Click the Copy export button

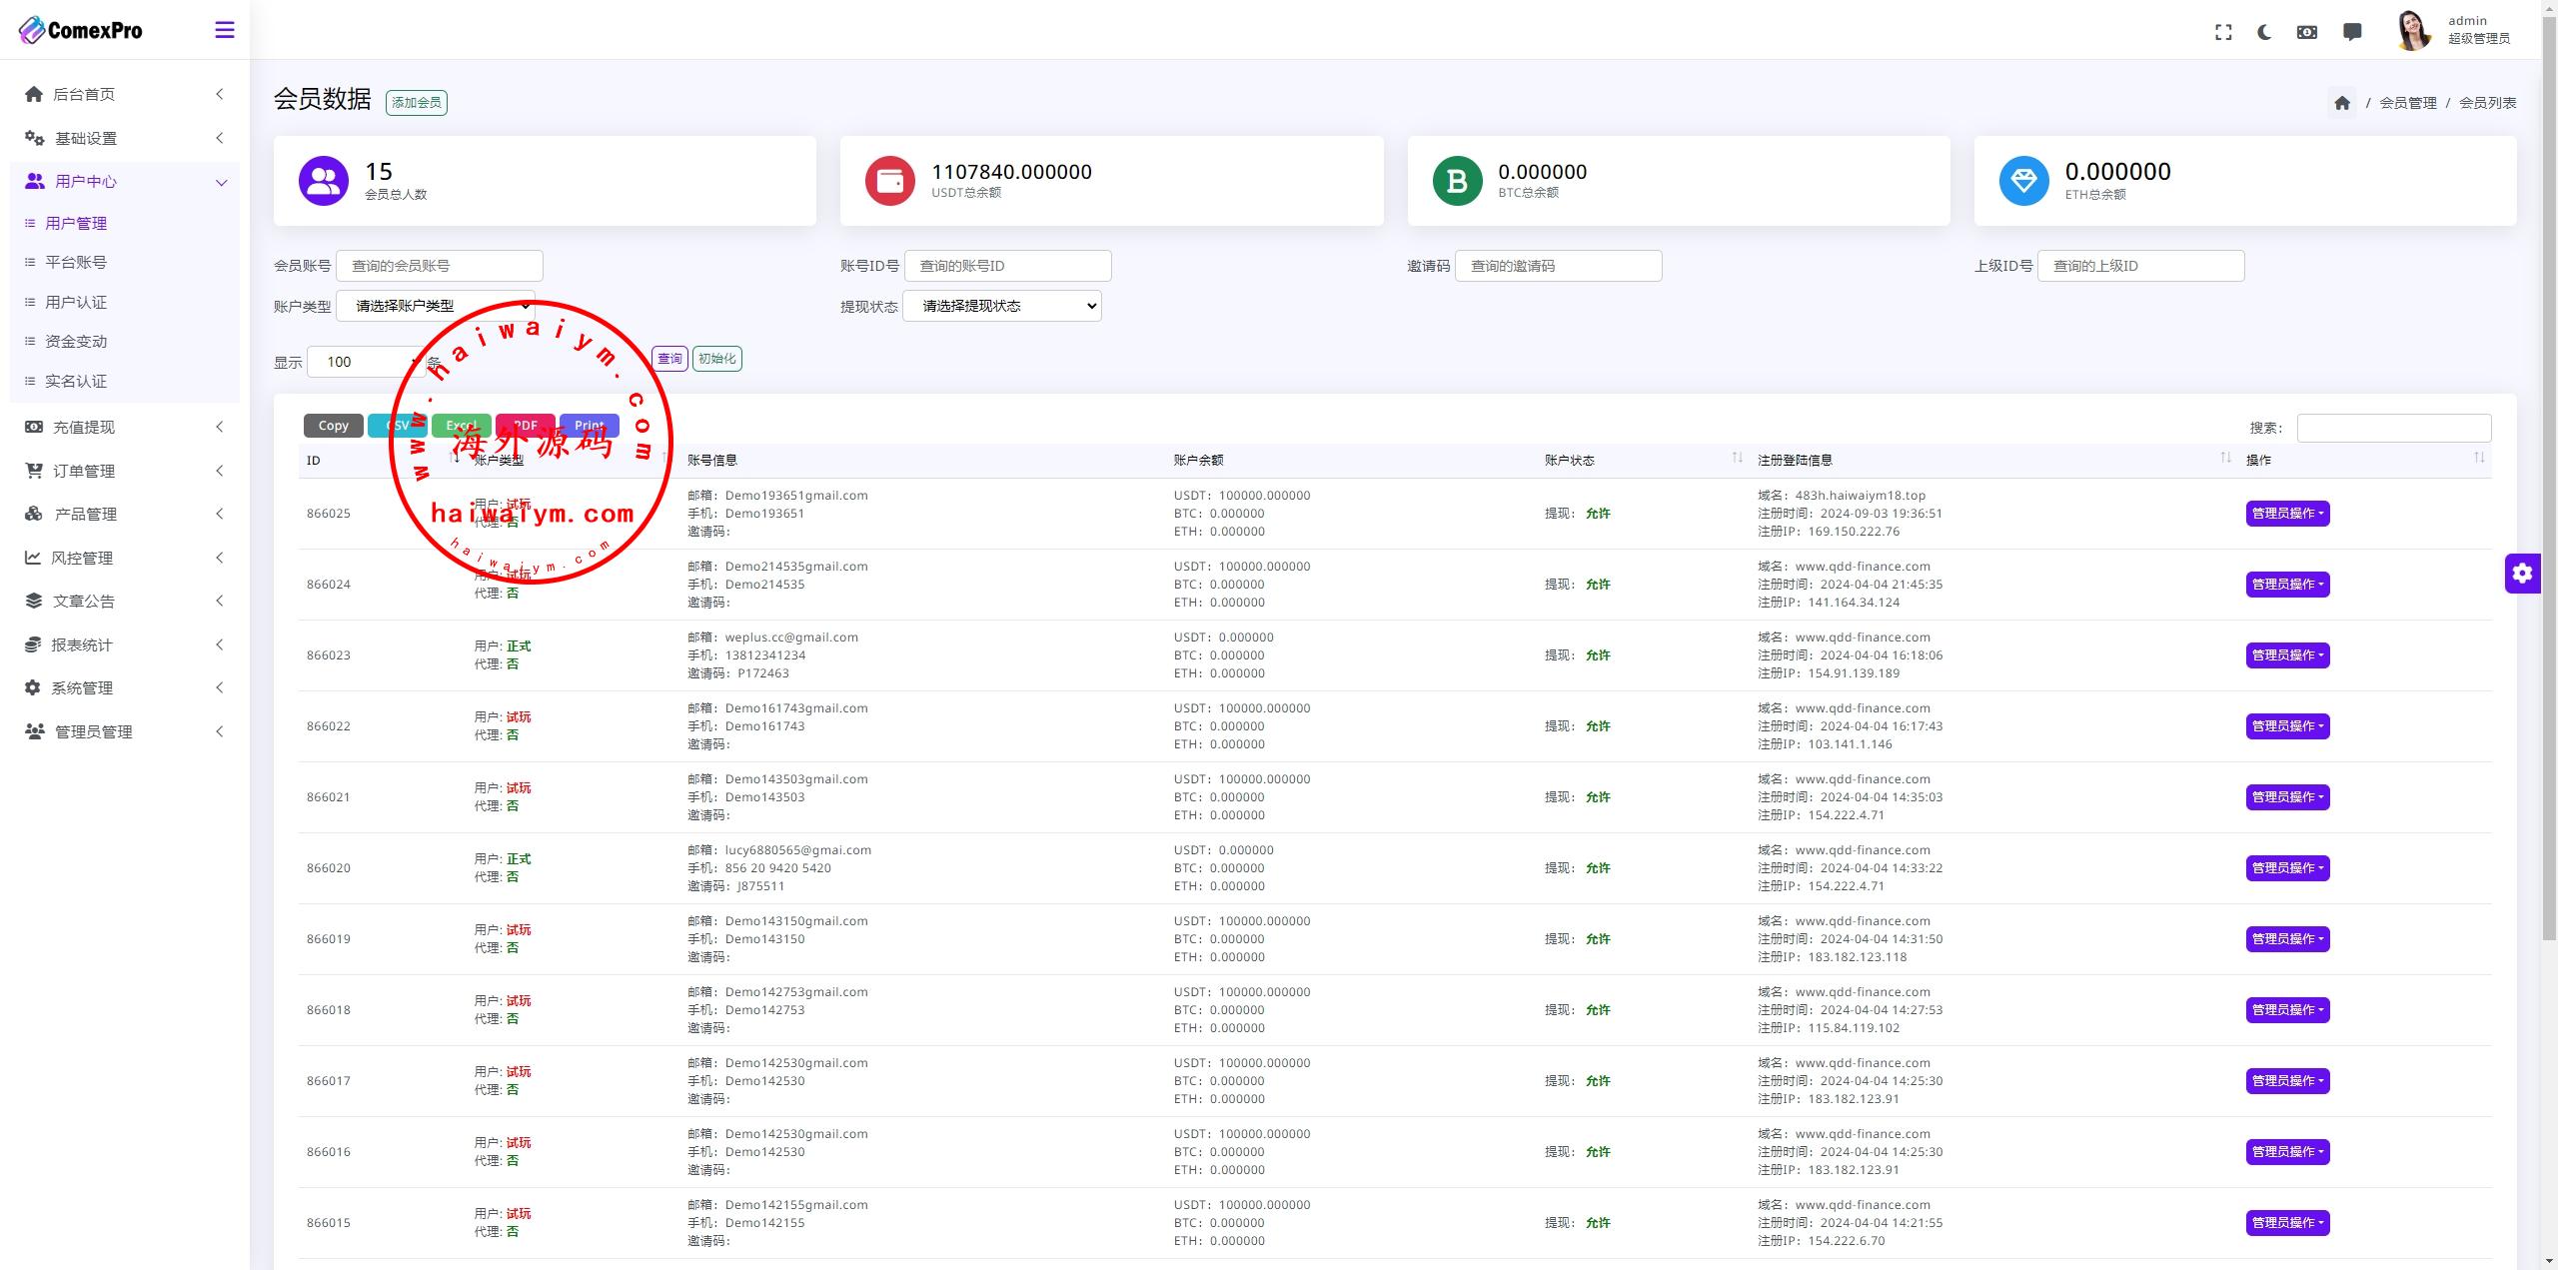[x=333, y=426]
